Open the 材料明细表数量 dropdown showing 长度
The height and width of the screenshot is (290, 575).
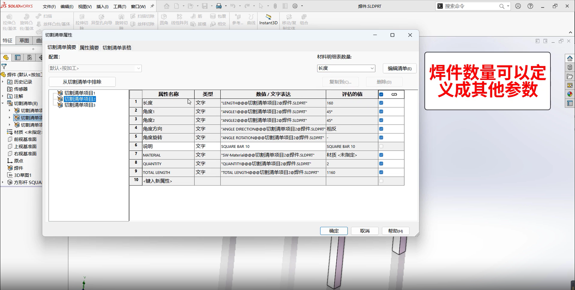pos(346,68)
